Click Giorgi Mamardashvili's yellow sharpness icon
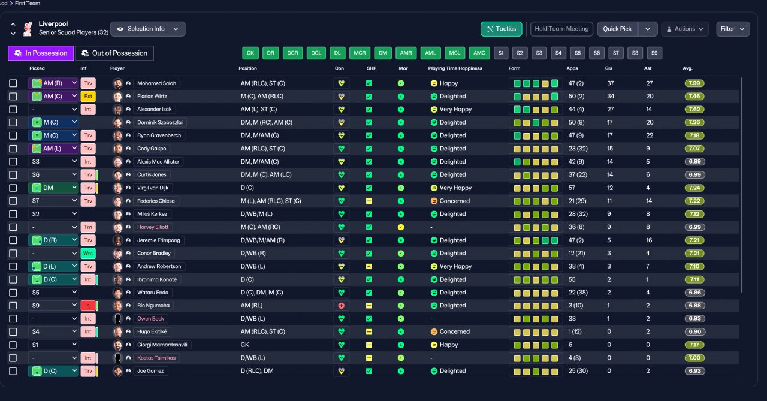The height and width of the screenshot is (401, 767). (369, 345)
